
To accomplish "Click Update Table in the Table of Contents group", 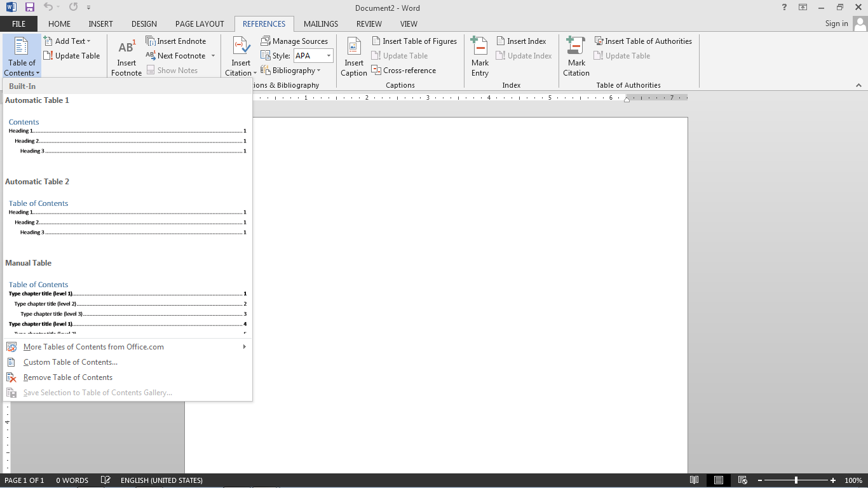I will (72, 55).
